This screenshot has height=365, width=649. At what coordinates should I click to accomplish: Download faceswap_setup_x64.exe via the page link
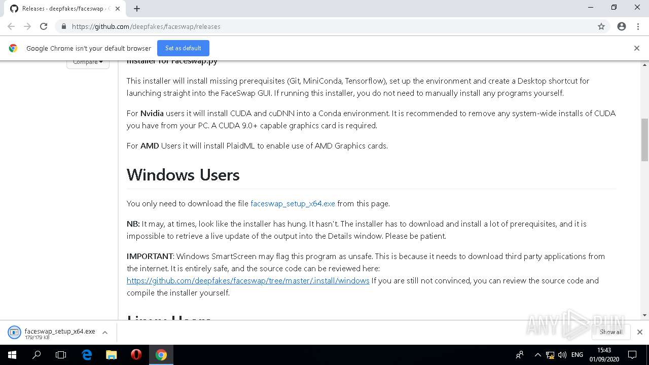[x=293, y=203]
